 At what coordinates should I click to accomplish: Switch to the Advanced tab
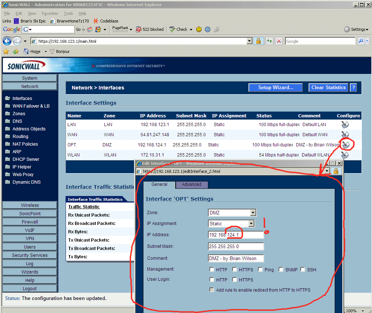tap(192, 184)
